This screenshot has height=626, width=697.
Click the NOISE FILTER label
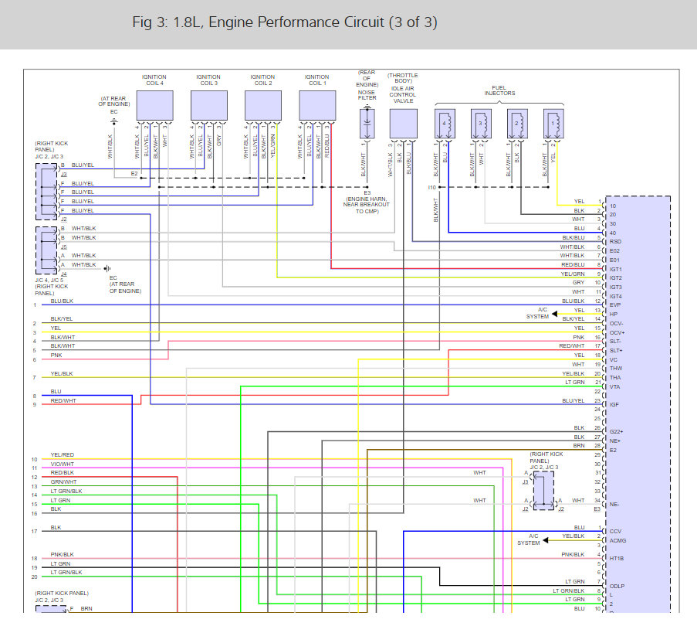(x=367, y=95)
